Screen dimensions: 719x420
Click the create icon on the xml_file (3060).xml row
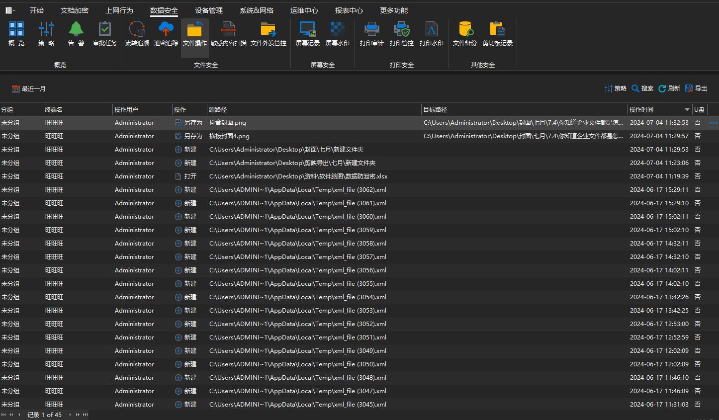tap(178, 216)
